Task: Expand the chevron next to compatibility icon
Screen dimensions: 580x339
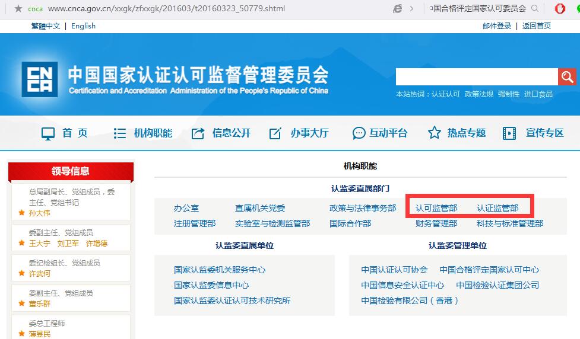Action: tap(411, 8)
